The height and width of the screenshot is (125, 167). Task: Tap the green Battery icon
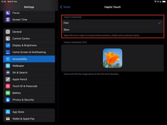(x=8, y=93)
